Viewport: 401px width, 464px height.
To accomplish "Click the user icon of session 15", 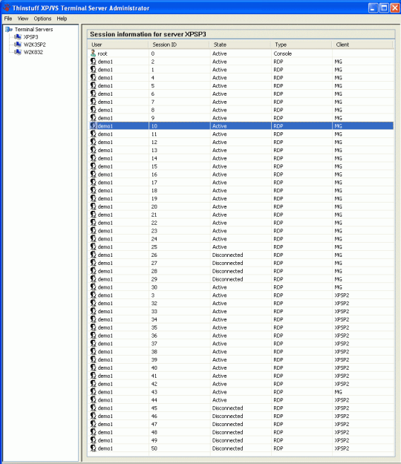I will (94, 166).
